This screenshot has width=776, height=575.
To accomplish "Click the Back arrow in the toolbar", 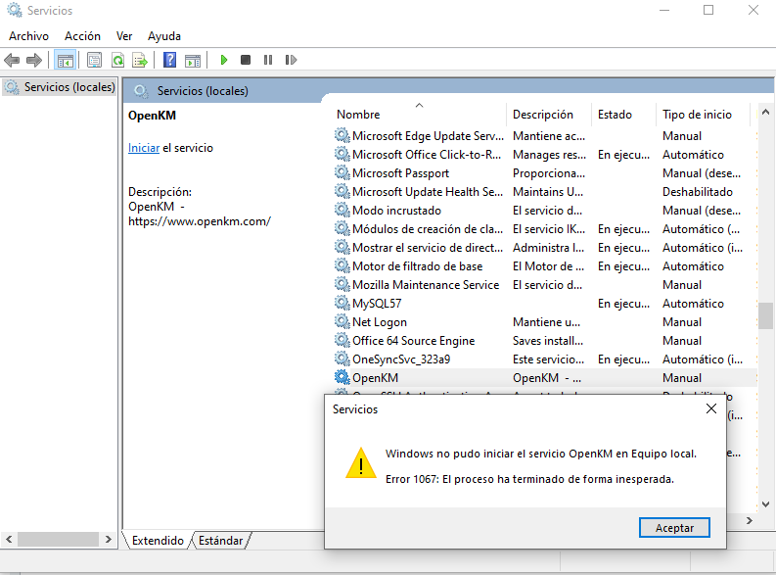I will pos(12,60).
